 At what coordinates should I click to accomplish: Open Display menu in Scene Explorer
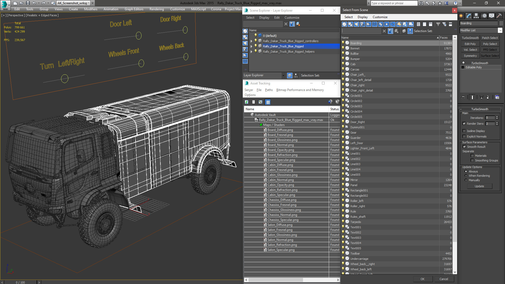pos(264,18)
